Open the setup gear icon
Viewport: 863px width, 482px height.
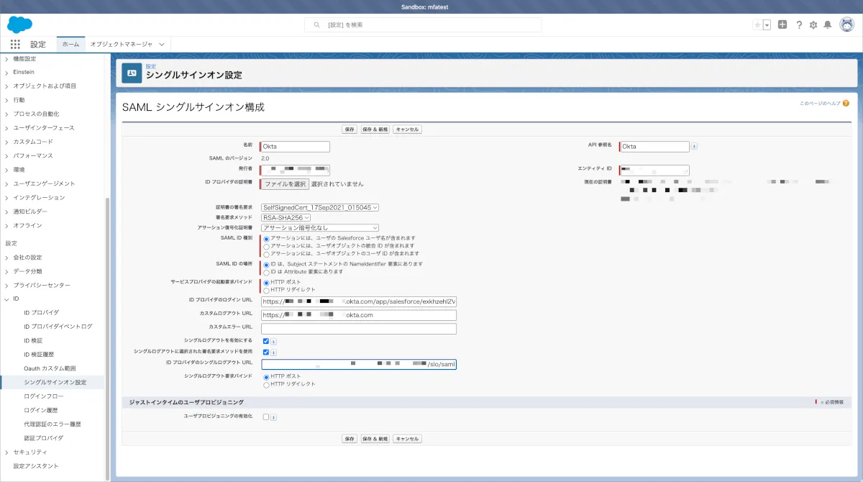813,25
